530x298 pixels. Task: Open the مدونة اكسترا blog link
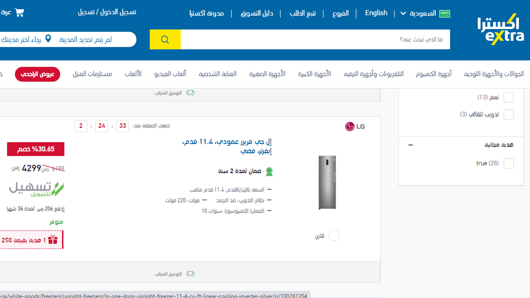pos(207,13)
